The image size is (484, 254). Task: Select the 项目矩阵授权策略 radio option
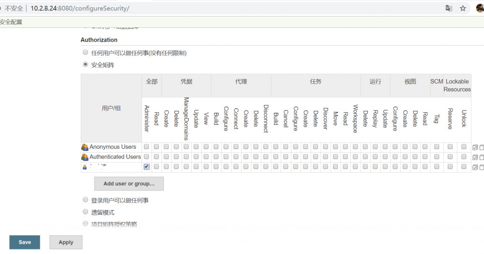tap(86, 223)
